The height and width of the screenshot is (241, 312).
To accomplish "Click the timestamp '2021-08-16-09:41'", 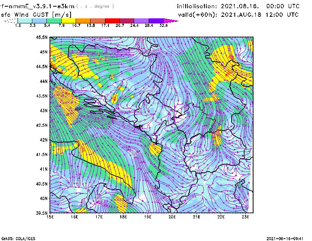I will pos(285,239).
